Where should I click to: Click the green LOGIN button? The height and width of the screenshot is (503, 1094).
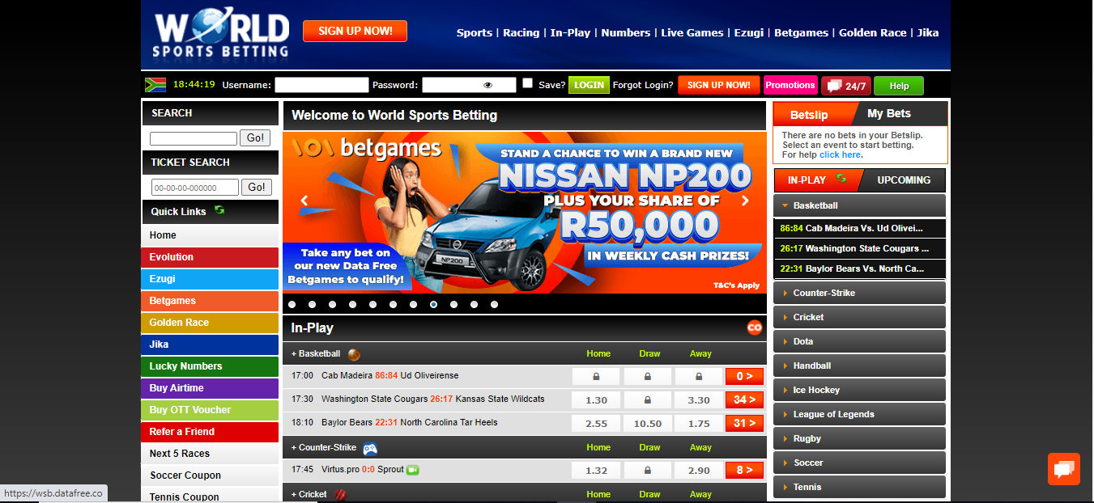(589, 85)
